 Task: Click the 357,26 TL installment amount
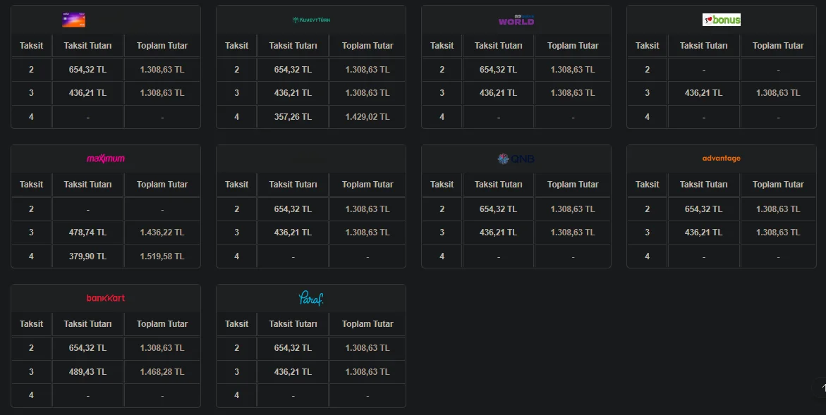(x=293, y=116)
